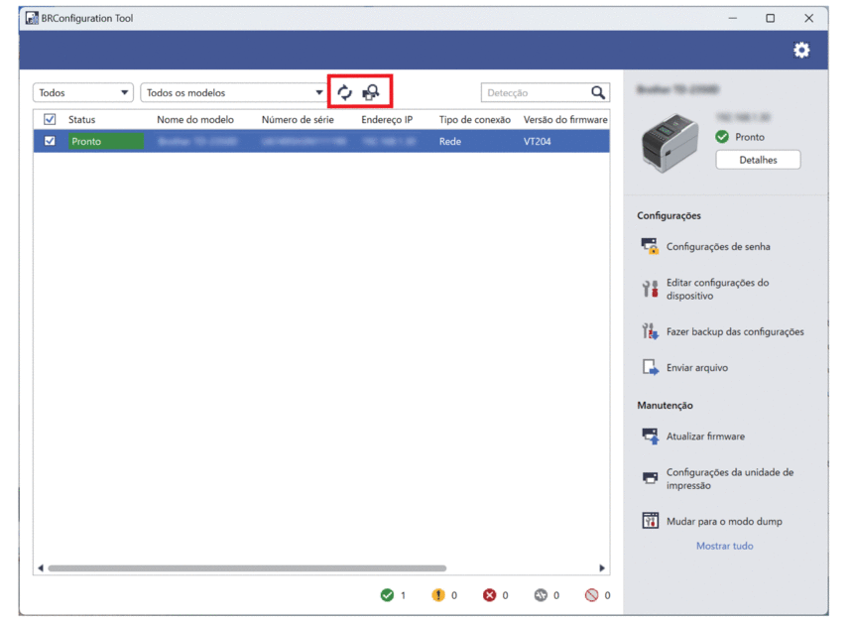Sort by the Status column header
Screen dimensions: 852x624
[x=81, y=120]
